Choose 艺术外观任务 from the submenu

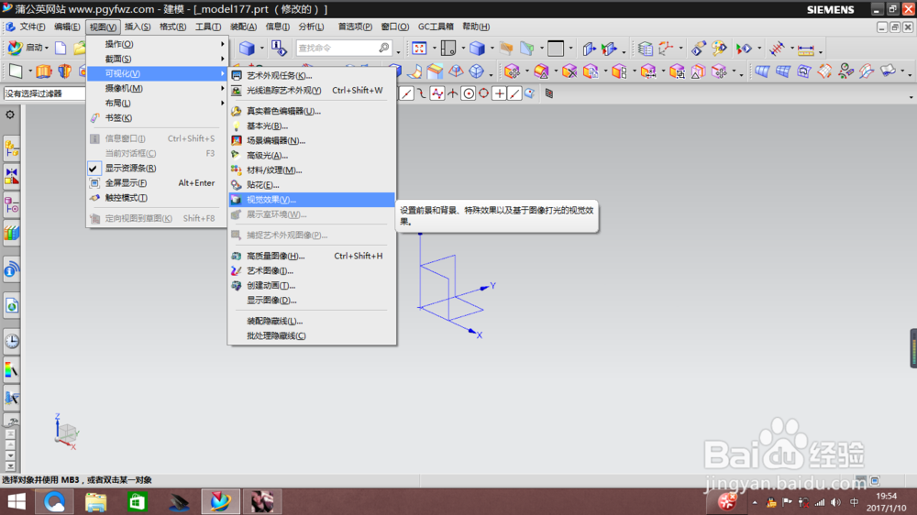coord(312,75)
